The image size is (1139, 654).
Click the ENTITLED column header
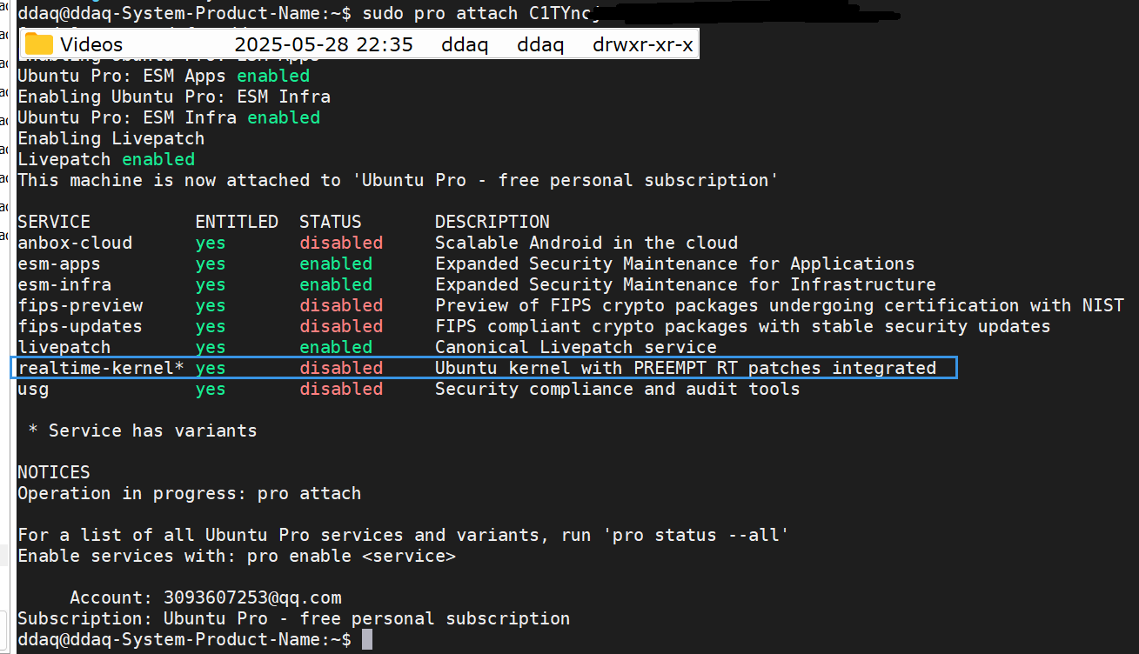pyautogui.click(x=237, y=222)
